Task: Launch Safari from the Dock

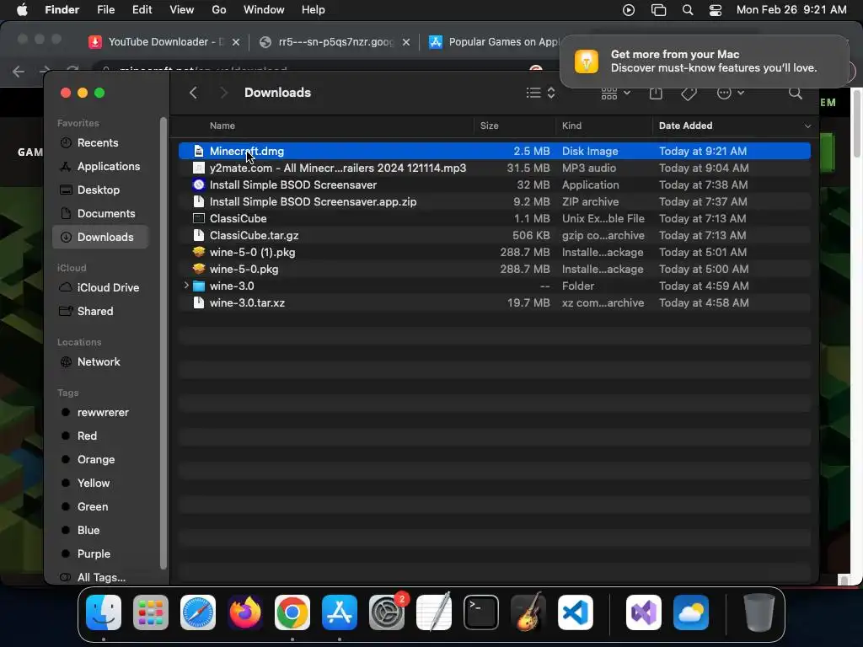Action: pyautogui.click(x=198, y=612)
